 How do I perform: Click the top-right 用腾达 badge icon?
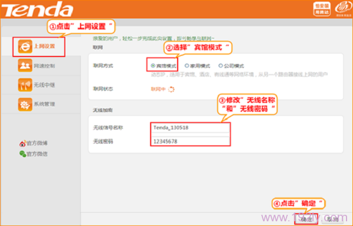(322, 9)
